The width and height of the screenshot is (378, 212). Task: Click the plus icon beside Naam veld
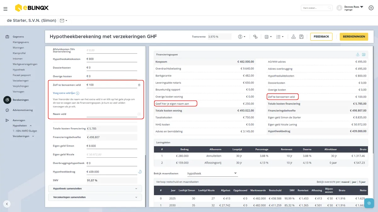(x=139, y=114)
